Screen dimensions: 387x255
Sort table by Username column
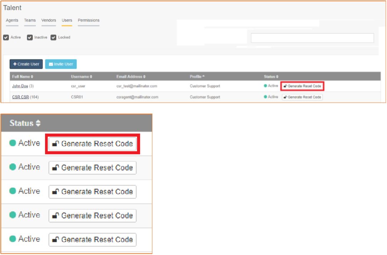click(x=82, y=77)
